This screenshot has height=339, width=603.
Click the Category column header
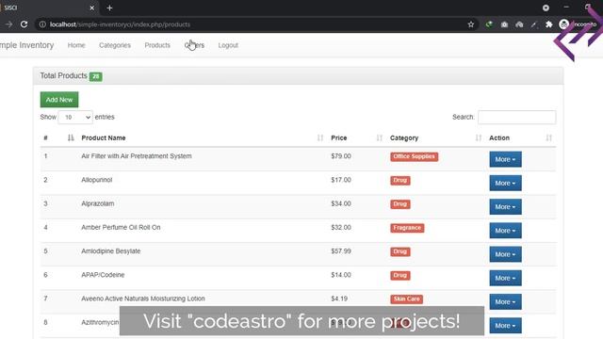pos(404,138)
